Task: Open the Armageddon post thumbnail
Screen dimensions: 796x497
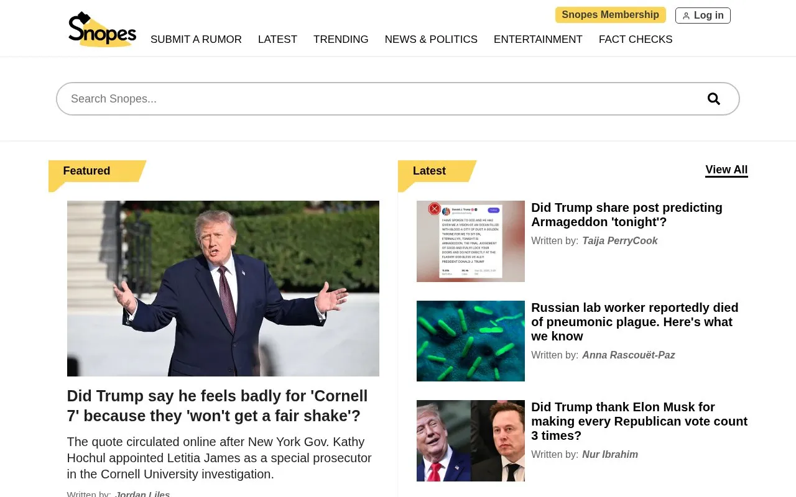Action: (471, 241)
